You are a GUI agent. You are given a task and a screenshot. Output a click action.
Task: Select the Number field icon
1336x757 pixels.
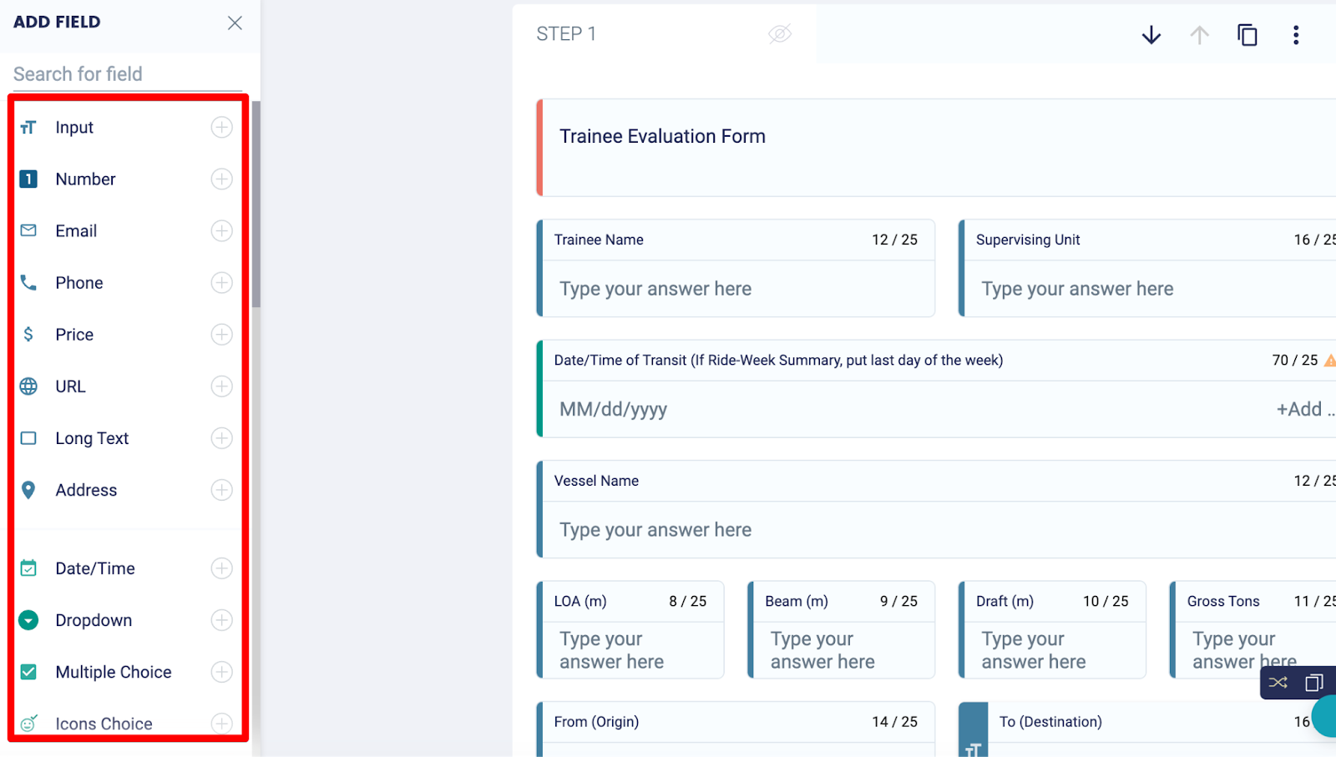click(28, 179)
